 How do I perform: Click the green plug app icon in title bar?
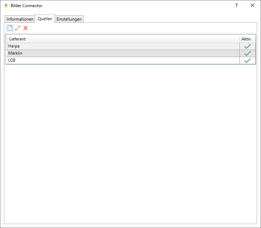(x=5, y=5)
